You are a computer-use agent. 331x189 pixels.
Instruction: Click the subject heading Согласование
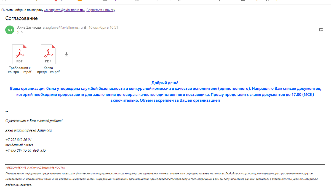(x=22, y=18)
